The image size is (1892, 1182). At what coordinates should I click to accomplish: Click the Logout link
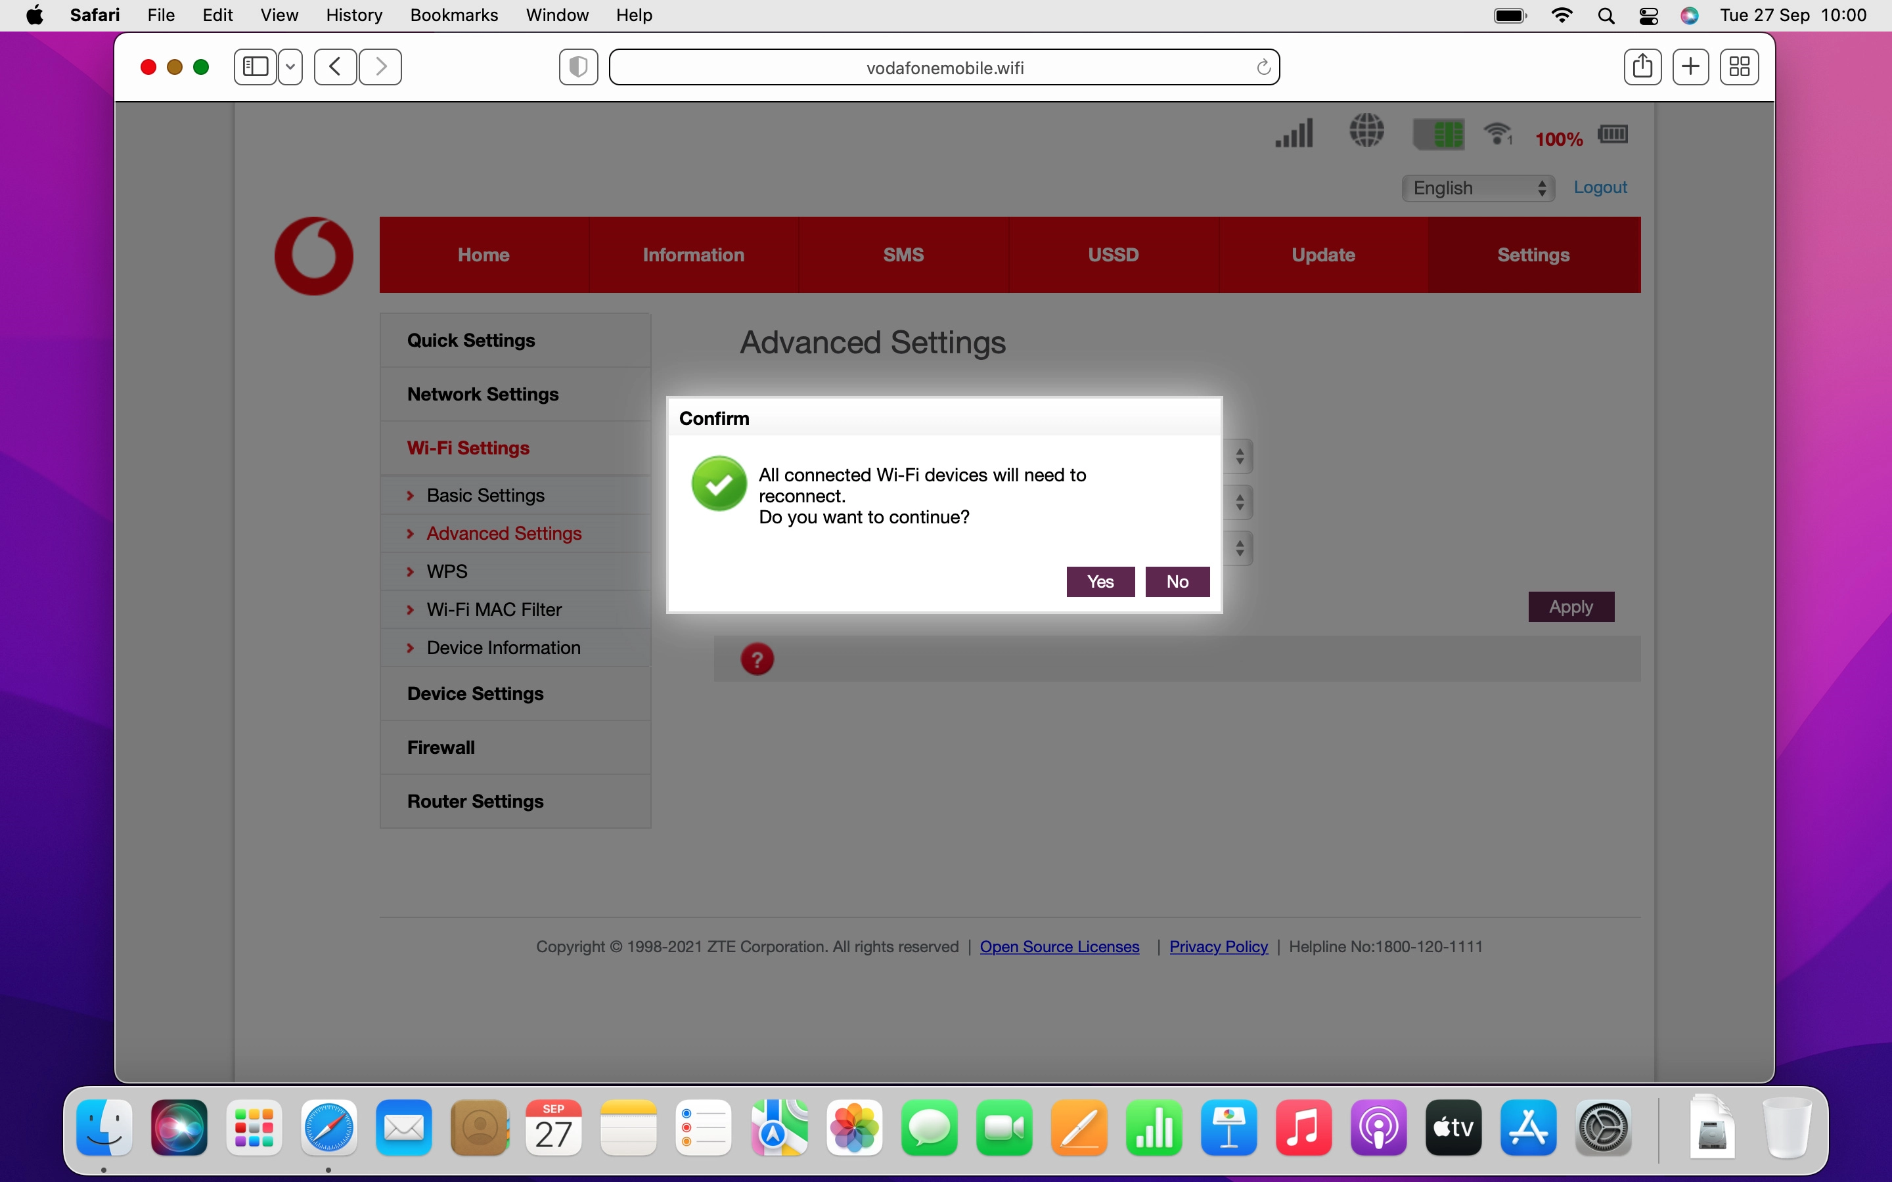pyautogui.click(x=1600, y=188)
